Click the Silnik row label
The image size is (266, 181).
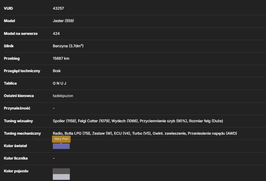[x=9, y=46]
